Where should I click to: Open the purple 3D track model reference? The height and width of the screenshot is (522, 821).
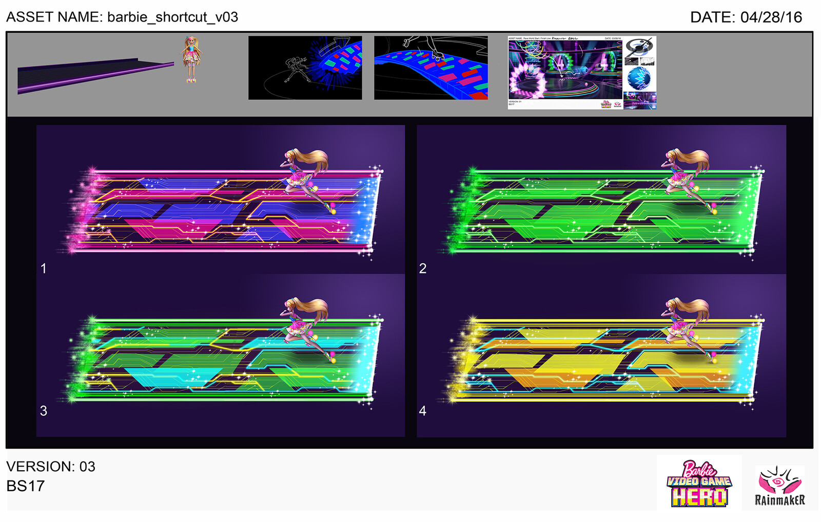pos(95,76)
